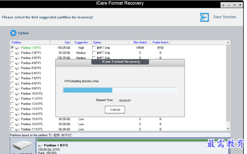Check the Partition 3 NTFS checkbox
The width and height of the screenshot is (247, 154).
(12, 58)
